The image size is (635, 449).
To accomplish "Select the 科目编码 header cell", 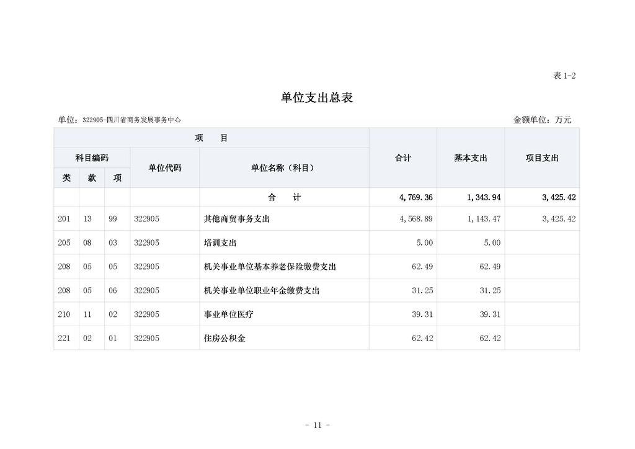I will point(91,158).
